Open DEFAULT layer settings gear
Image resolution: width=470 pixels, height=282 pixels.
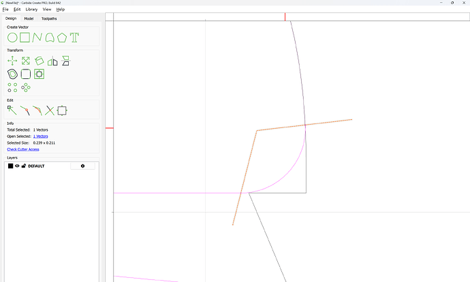(82, 166)
